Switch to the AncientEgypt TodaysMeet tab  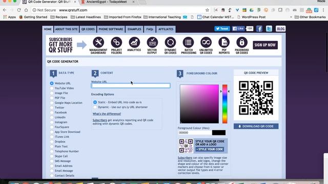pos(107,2)
